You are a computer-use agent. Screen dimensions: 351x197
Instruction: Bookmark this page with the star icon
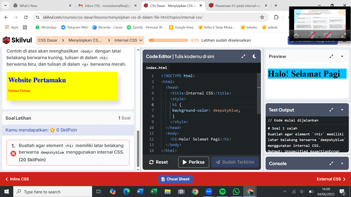(x=262, y=17)
